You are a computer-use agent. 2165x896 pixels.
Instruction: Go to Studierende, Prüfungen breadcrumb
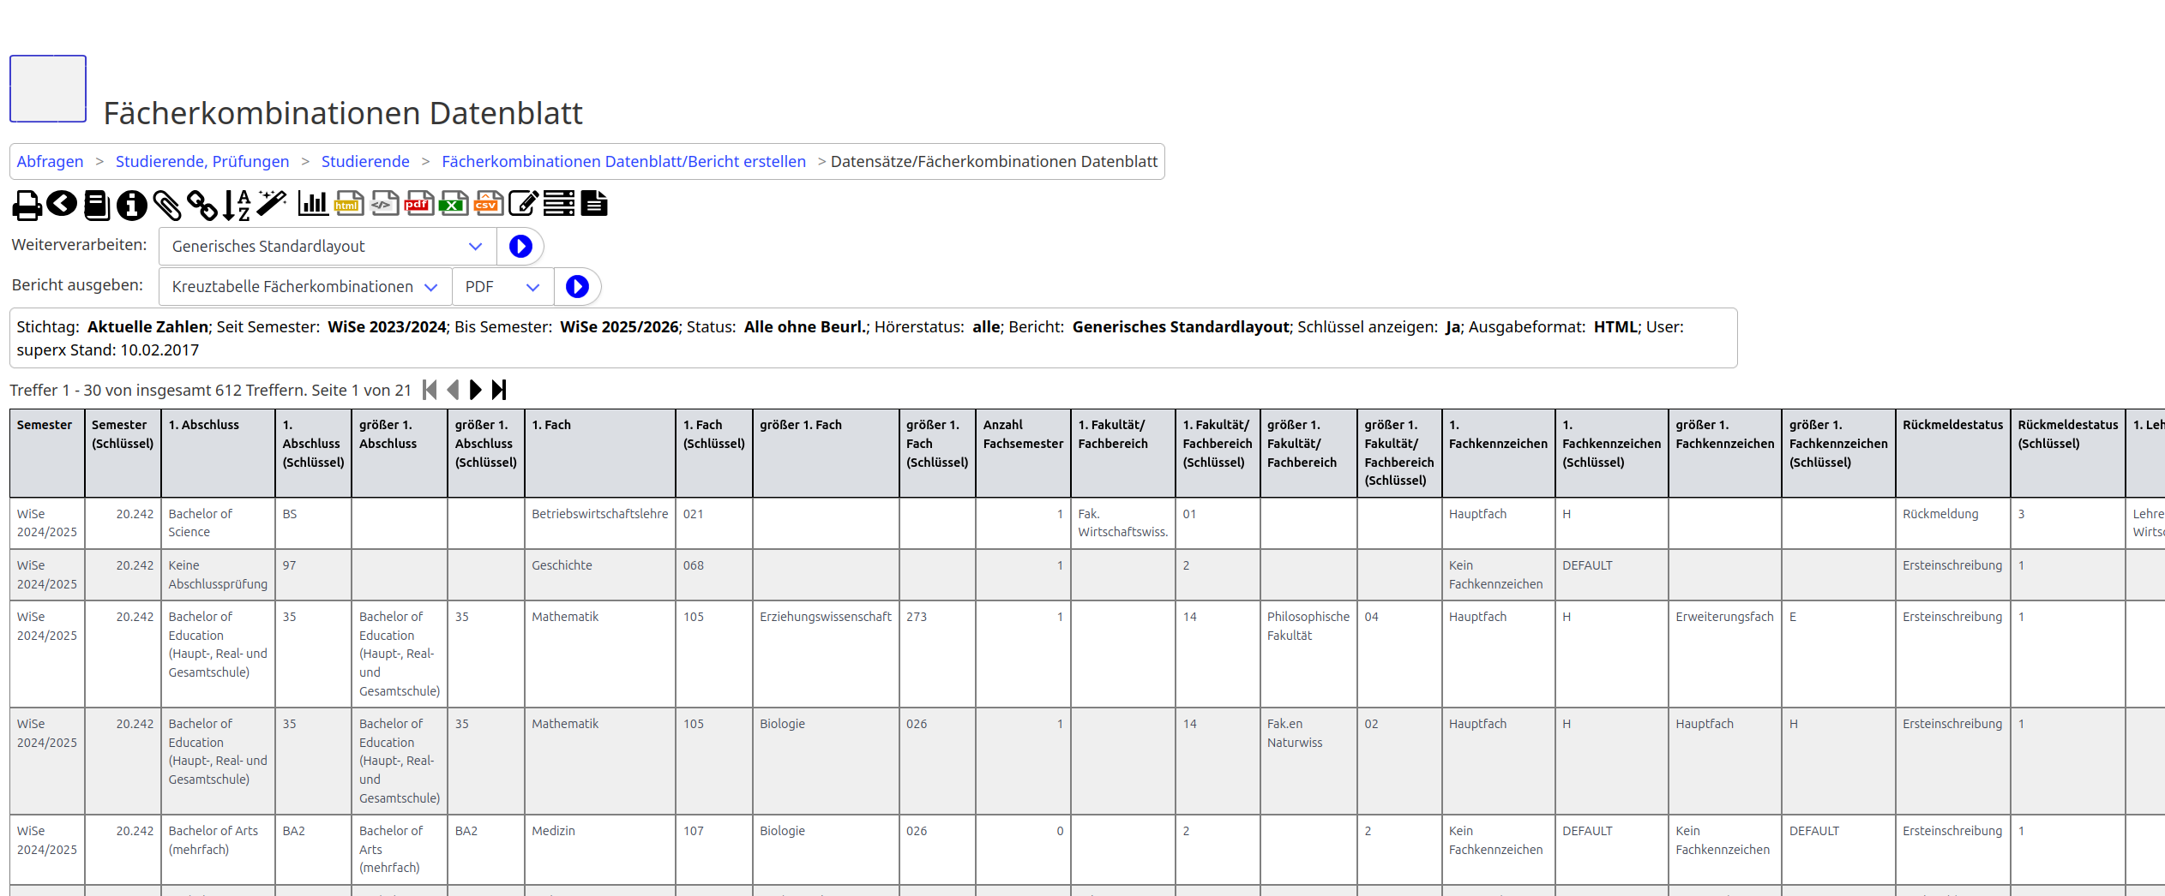[x=202, y=162]
